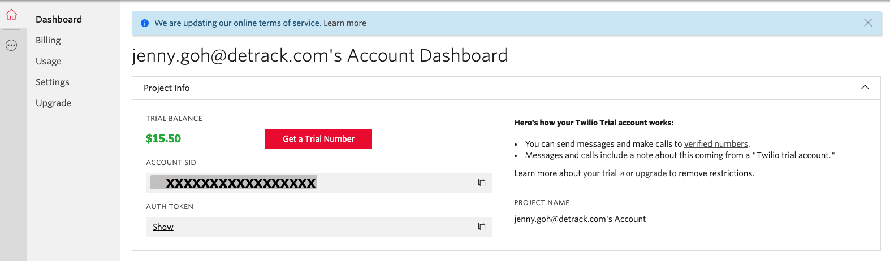The image size is (890, 261).
Task: Go to Billing in sidebar
Action: point(48,40)
